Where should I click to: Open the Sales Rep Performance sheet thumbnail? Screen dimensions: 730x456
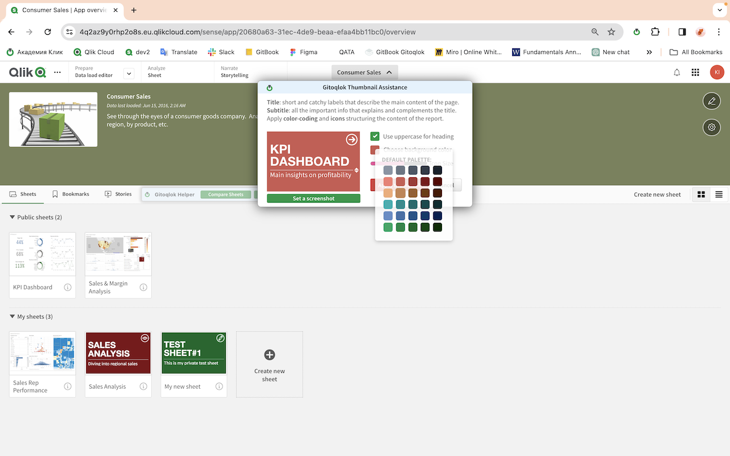point(42,352)
